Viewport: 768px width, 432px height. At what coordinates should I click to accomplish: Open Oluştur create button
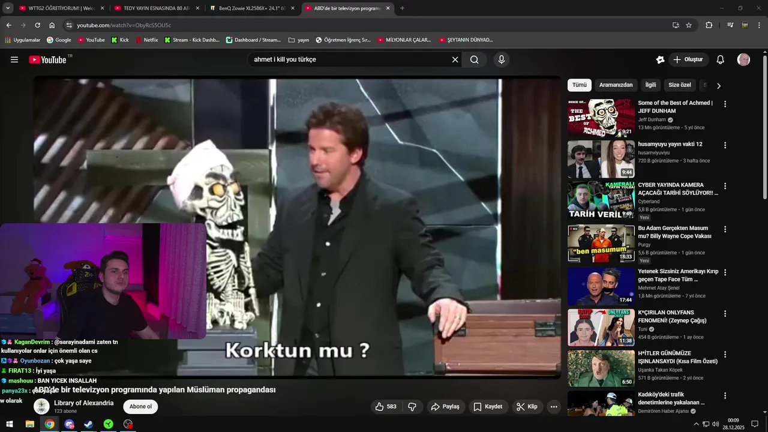(x=689, y=59)
